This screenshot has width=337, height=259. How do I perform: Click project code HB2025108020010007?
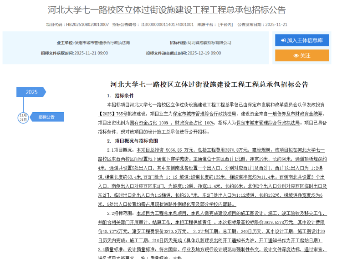[x=87, y=25]
